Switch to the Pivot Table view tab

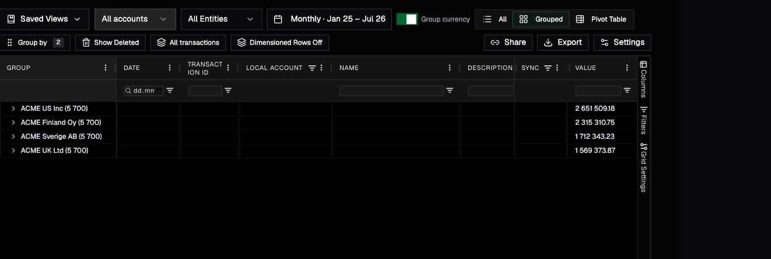click(601, 19)
